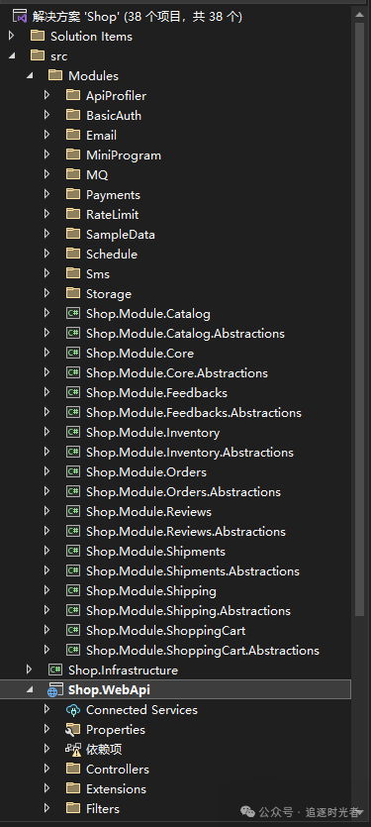Select the Filters folder

103,808
